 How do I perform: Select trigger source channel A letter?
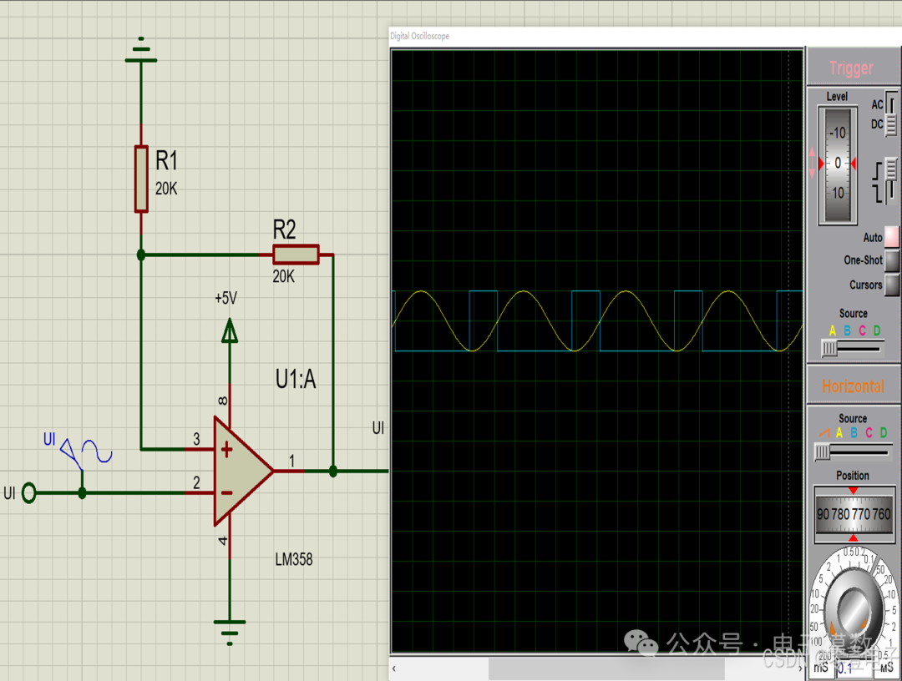[x=833, y=330]
